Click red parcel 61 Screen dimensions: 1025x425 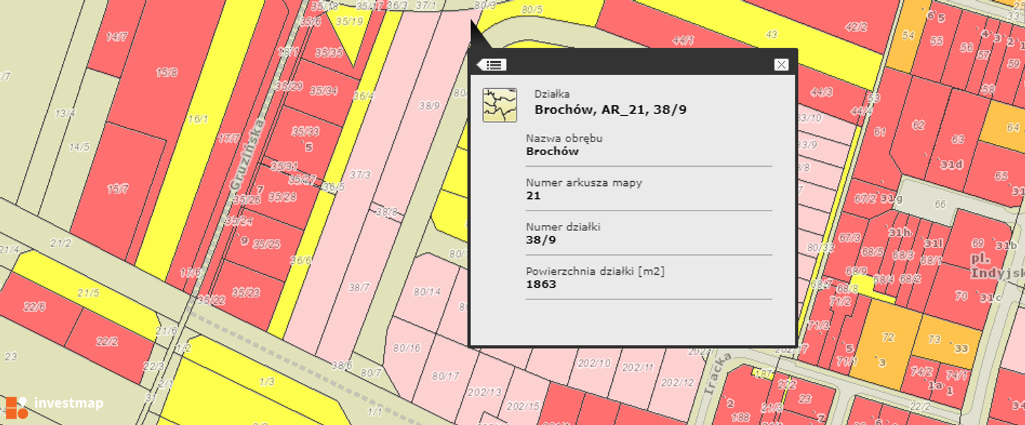(879, 132)
